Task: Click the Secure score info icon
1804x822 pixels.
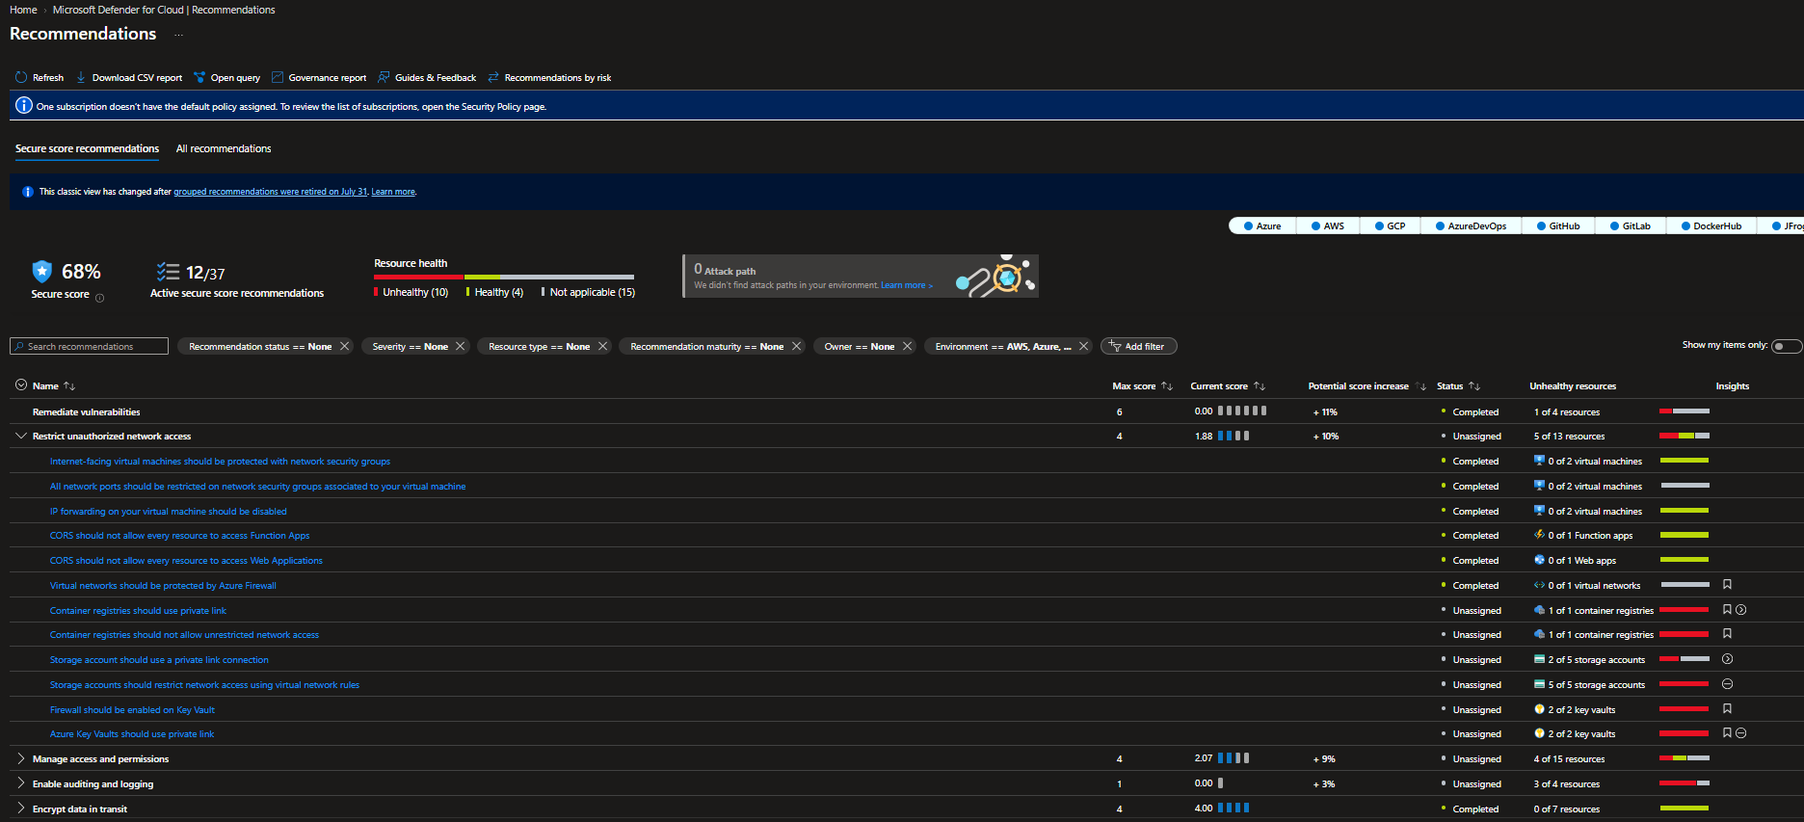Action: click(x=100, y=298)
